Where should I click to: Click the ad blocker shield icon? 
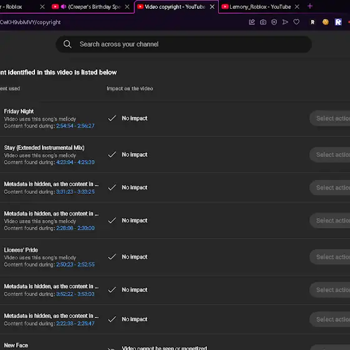coord(274,22)
